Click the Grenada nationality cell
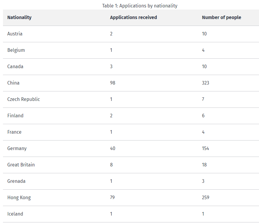259x223 pixels. (16, 181)
